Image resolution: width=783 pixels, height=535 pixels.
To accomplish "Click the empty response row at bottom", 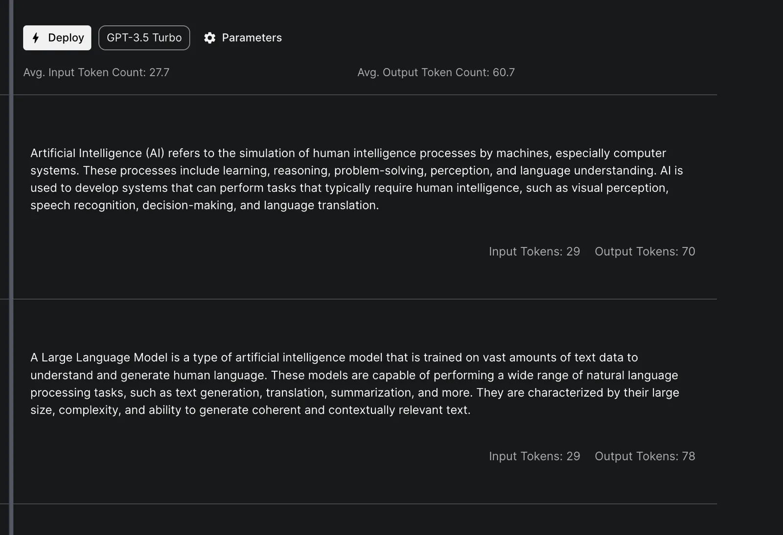I will tap(365, 520).
